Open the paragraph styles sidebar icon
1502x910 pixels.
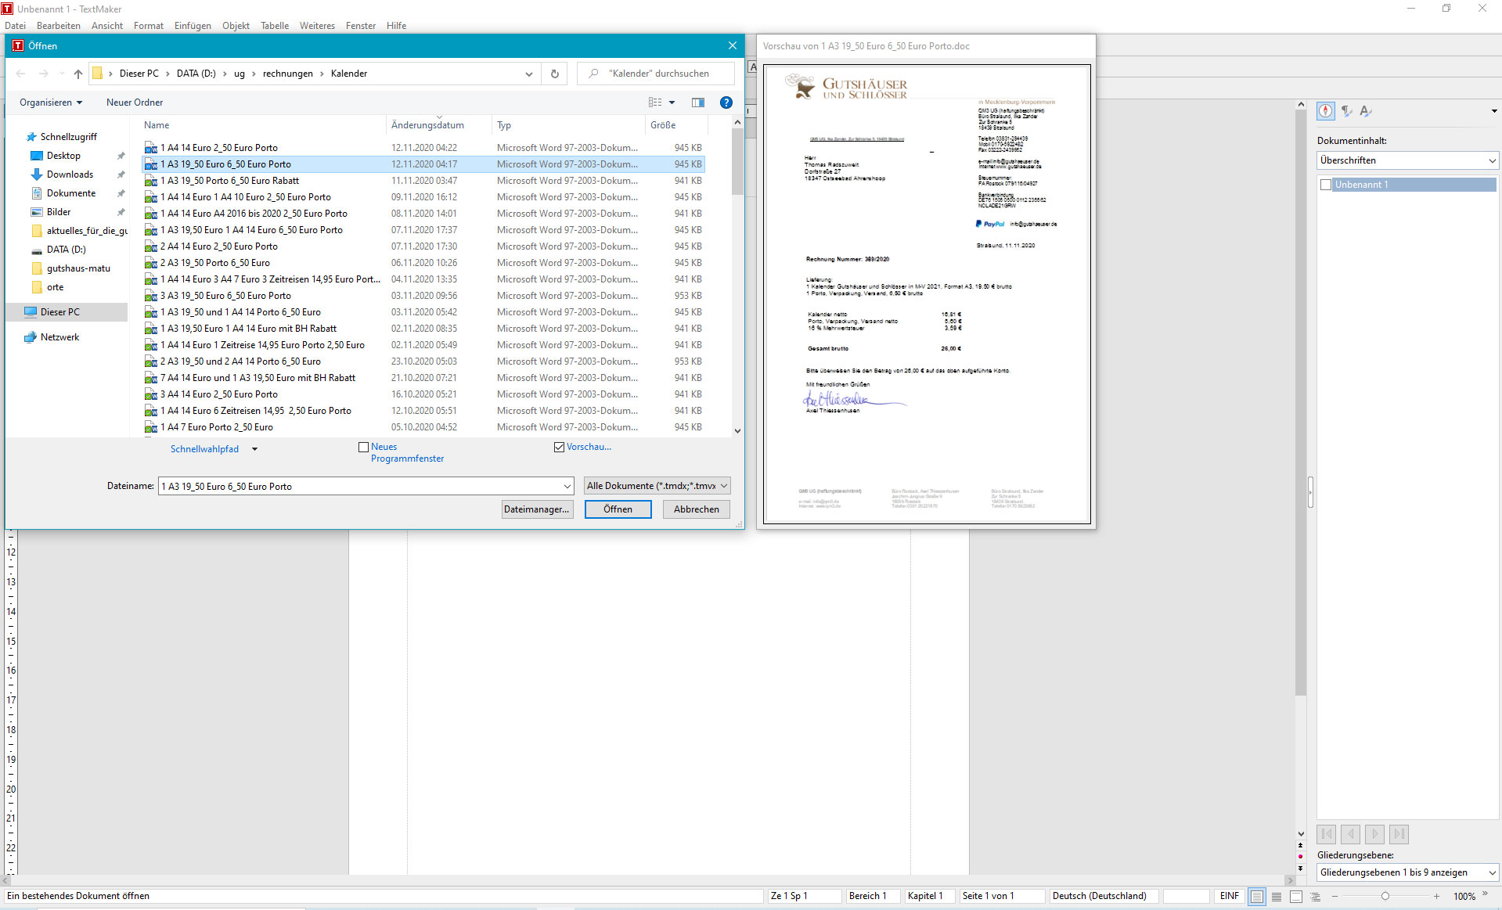[1346, 111]
